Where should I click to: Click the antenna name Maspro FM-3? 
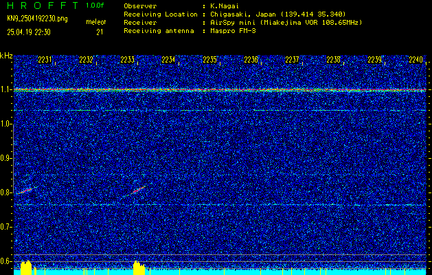tap(233, 31)
